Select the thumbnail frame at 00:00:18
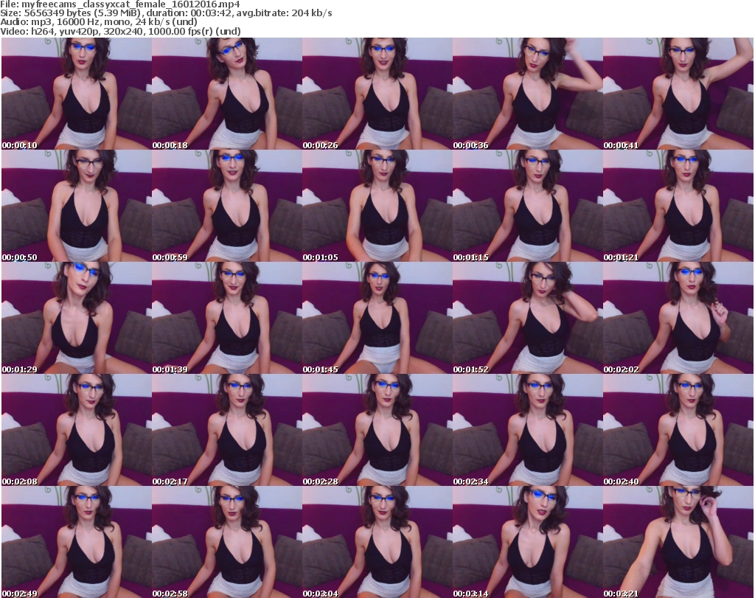Viewport: 755px width, 598px height. pos(227,94)
